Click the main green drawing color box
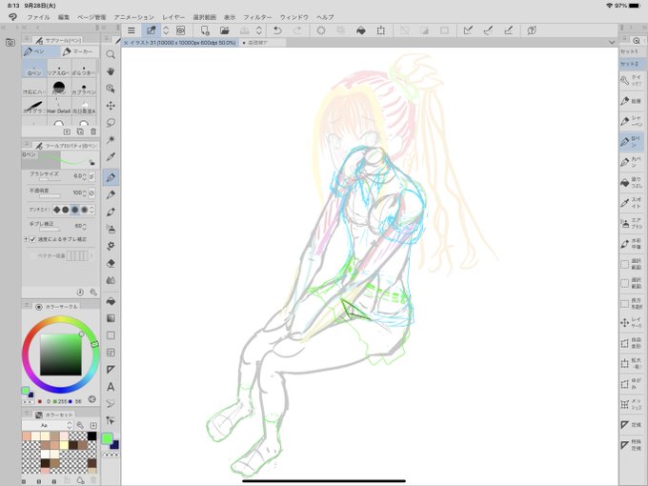 107,438
